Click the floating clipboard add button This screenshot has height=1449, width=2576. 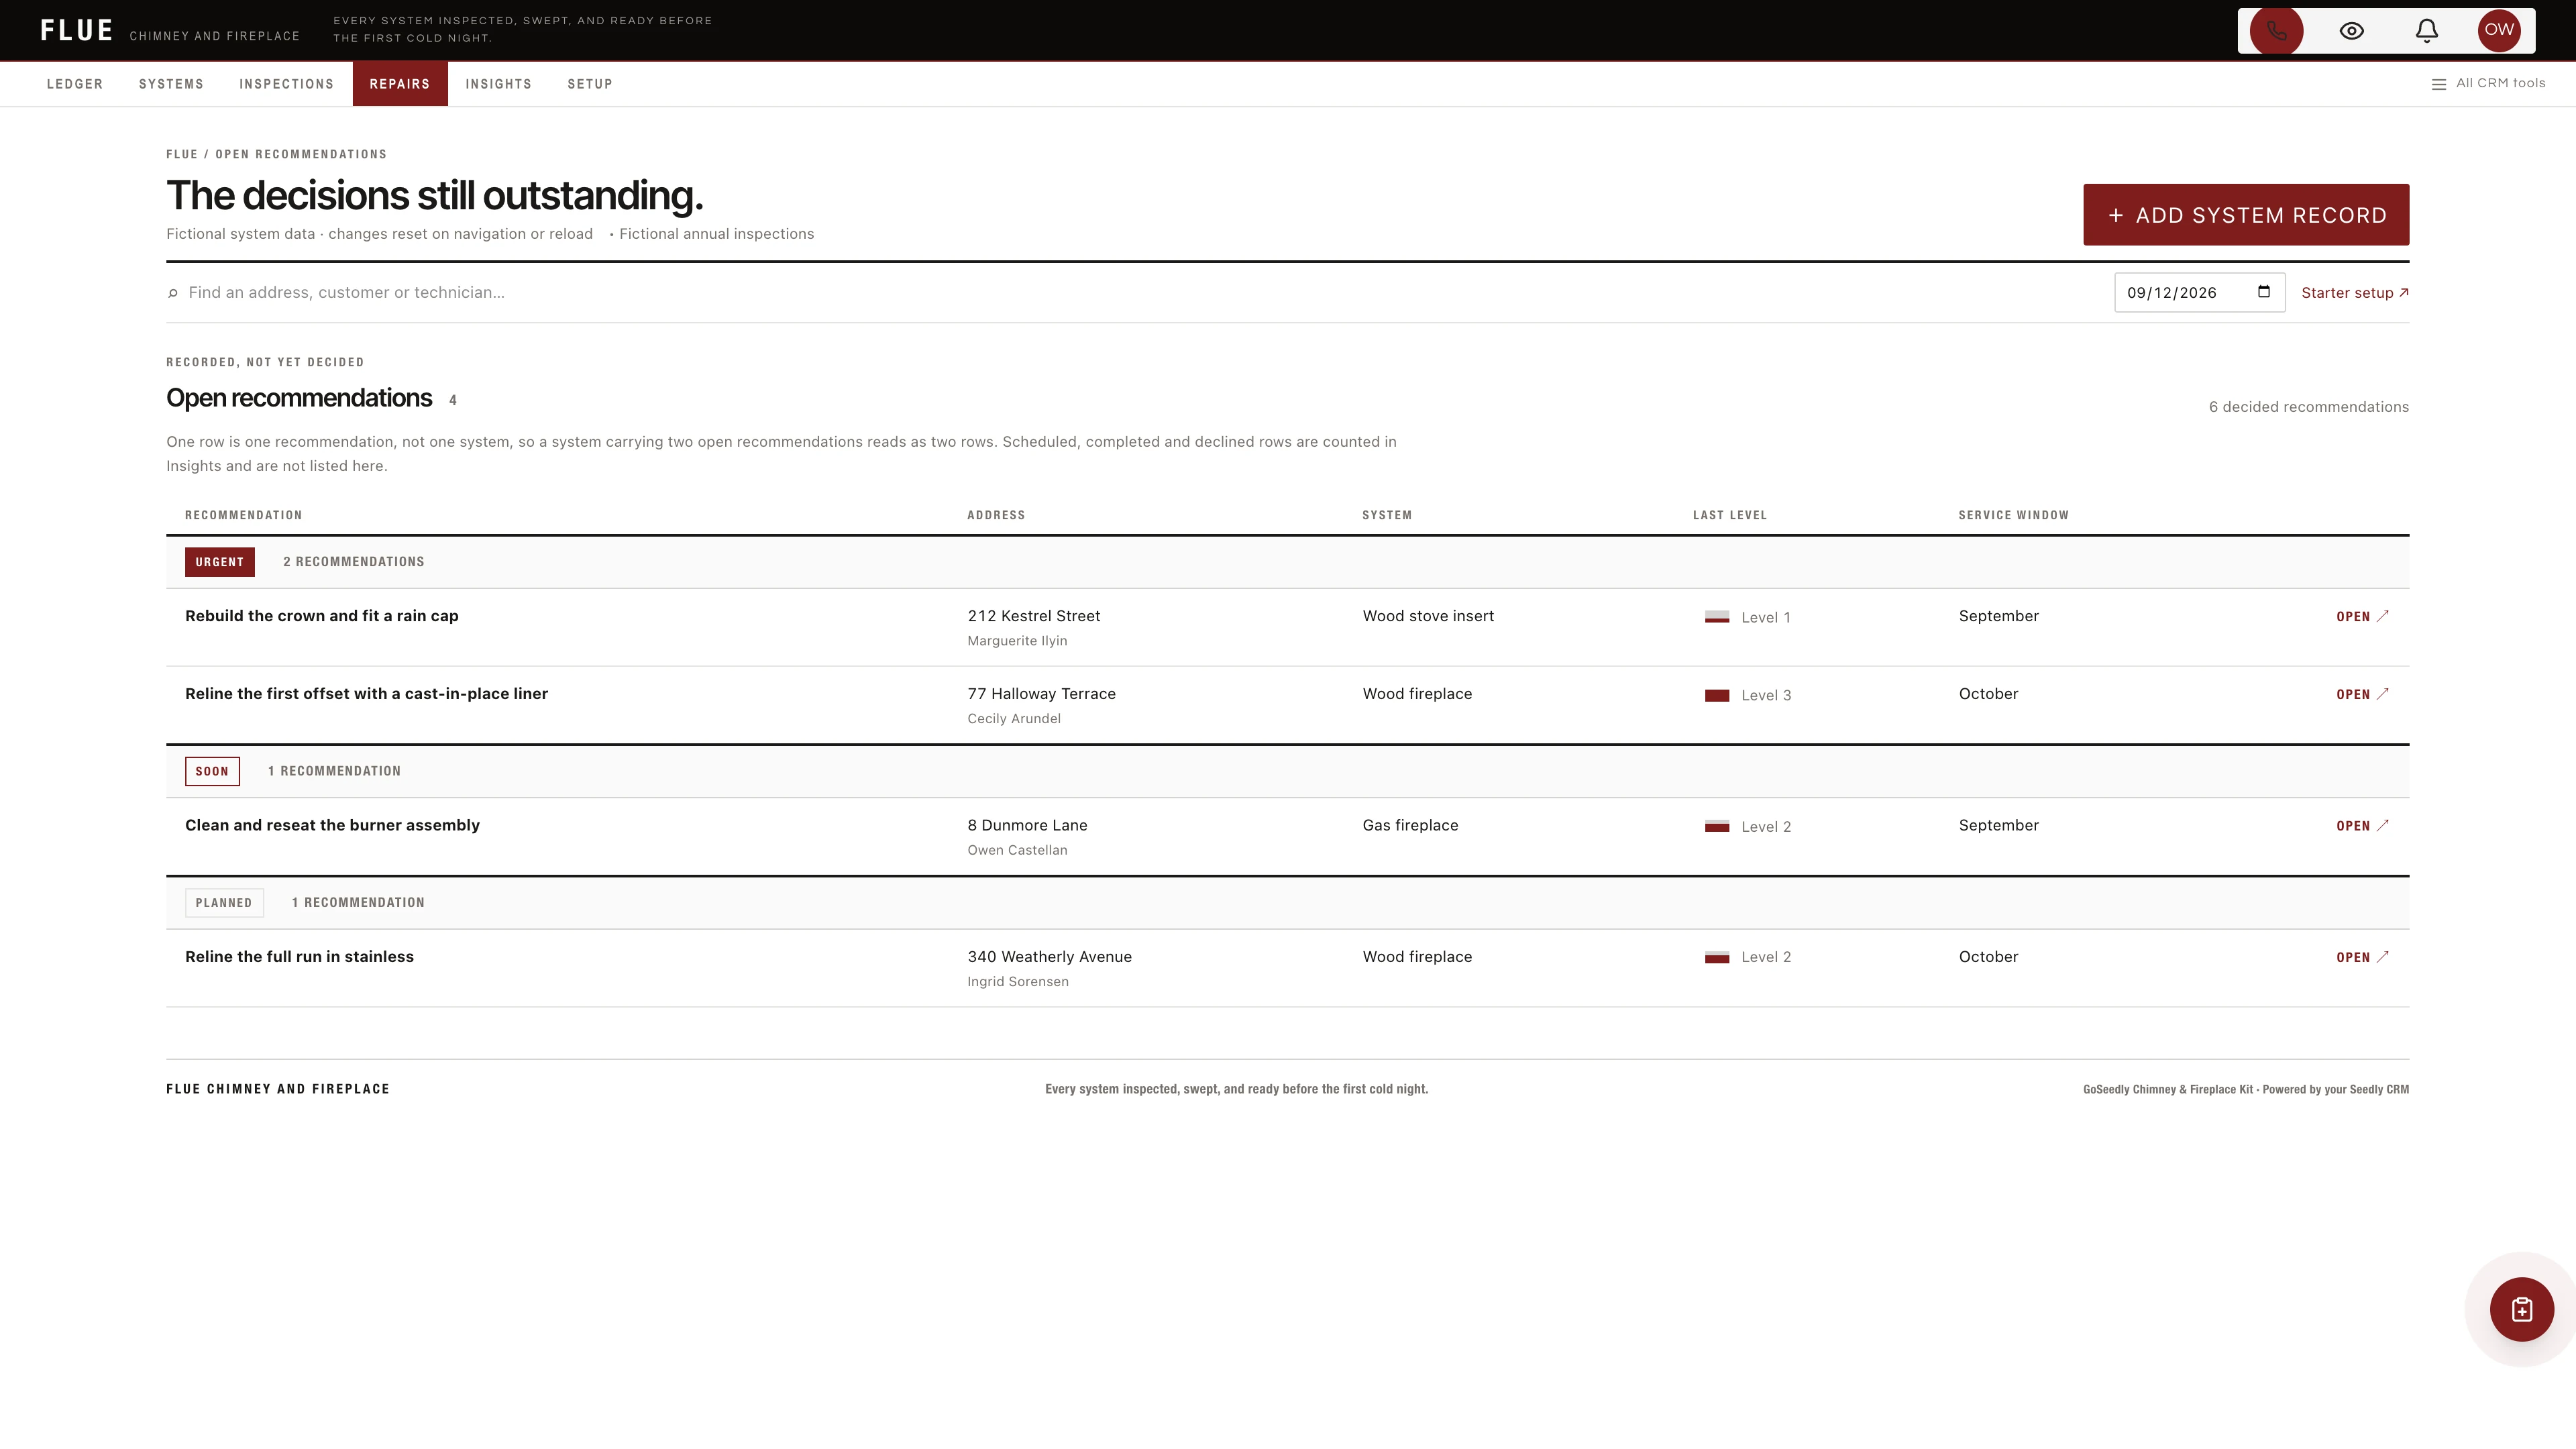coord(2522,1309)
